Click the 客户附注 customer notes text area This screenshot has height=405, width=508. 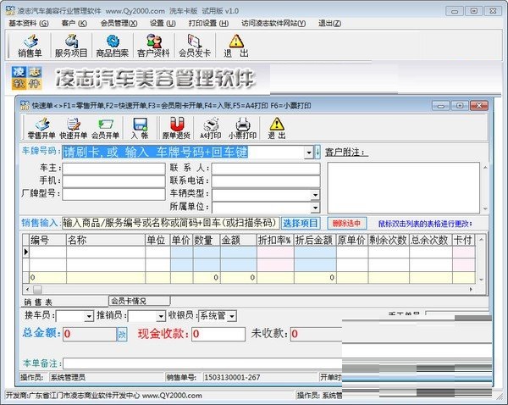(403, 188)
